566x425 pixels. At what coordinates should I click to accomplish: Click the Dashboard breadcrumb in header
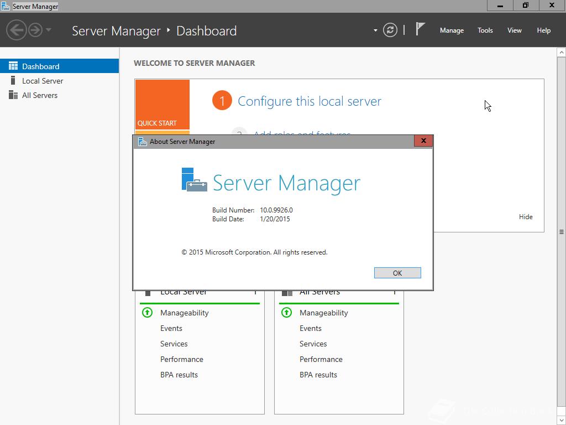pyautogui.click(x=207, y=31)
